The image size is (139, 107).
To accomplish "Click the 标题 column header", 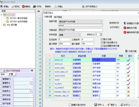I will click(104, 56).
